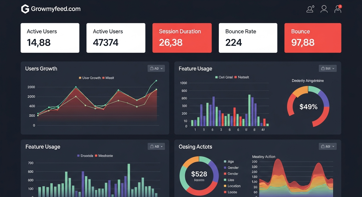Open the Bounce Rate card showing 224

pyautogui.click(x=248, y=38)
